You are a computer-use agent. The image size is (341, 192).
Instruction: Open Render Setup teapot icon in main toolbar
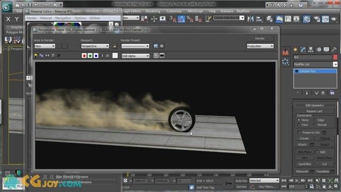tap(317, 19)
